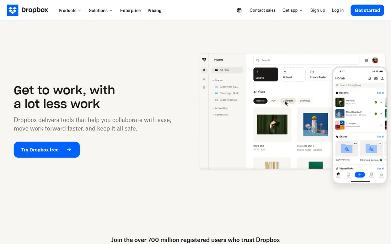
Task: Click the Upload tile in the mockup
Action: pyautogui.click(x=293, y=74)
